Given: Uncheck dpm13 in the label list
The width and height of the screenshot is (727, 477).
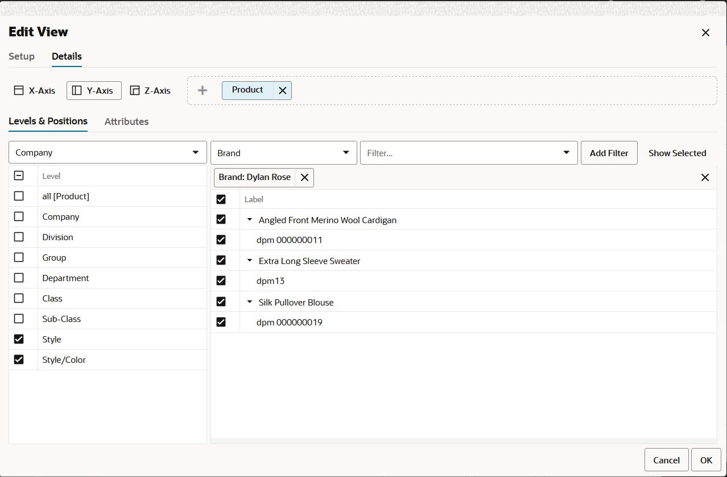Looking at the screenshot, I should point(221,281).
